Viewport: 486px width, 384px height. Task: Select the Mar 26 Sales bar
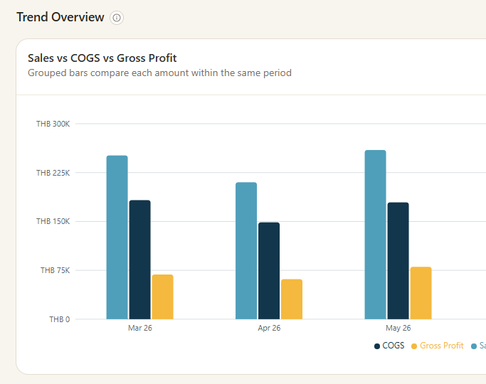[x=117, y=238]
